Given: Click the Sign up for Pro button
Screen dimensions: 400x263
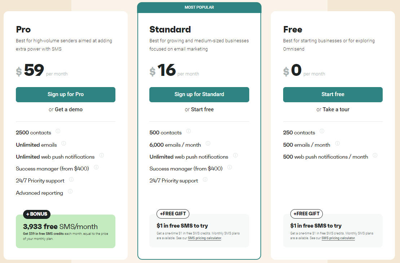Looking at the screenshot, I should pos(66,95).
